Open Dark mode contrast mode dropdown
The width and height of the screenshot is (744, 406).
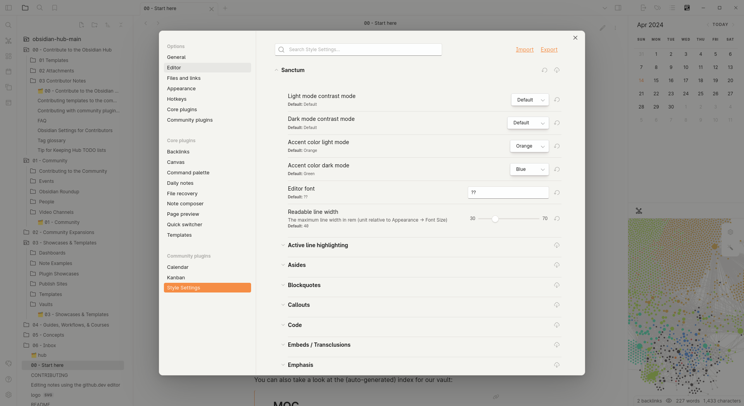click(528, 123)
